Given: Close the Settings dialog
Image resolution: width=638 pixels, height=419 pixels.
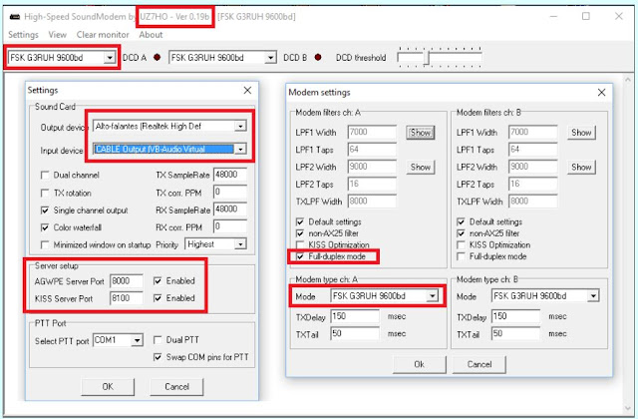Looking at the screenshot, I should 247,91.
